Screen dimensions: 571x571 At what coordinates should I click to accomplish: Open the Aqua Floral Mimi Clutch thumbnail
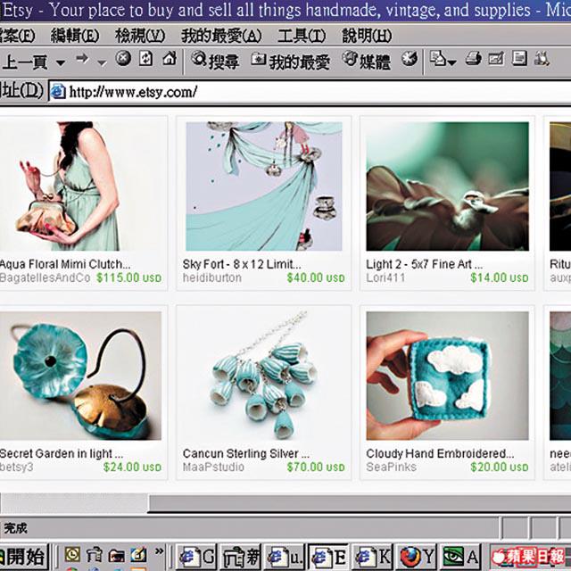tap(81, 186)
